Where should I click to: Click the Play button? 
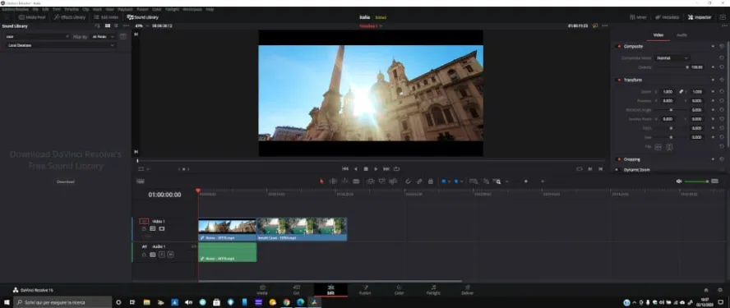(x=377, y=169)
